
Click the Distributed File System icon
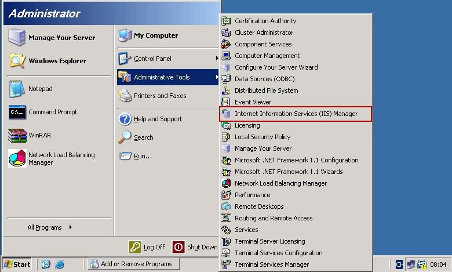pyautogui.click(x=226, y=90)
